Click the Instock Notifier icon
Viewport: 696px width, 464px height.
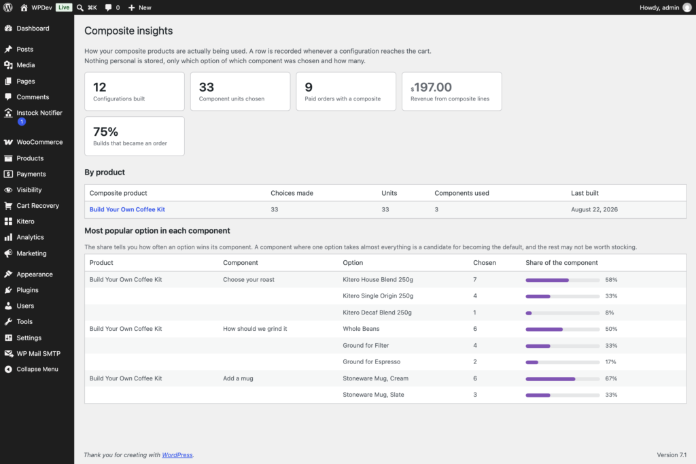[x=8, y=113]
